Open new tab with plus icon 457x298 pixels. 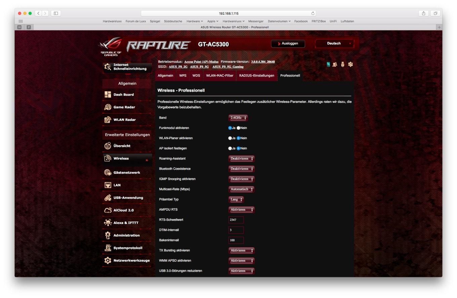click(439, 27)
